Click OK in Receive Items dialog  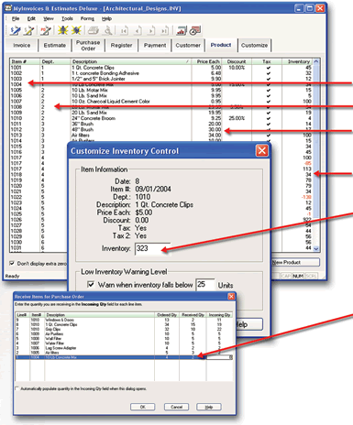[143, 407]
